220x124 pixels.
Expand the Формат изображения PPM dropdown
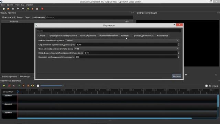coord(126,49)
